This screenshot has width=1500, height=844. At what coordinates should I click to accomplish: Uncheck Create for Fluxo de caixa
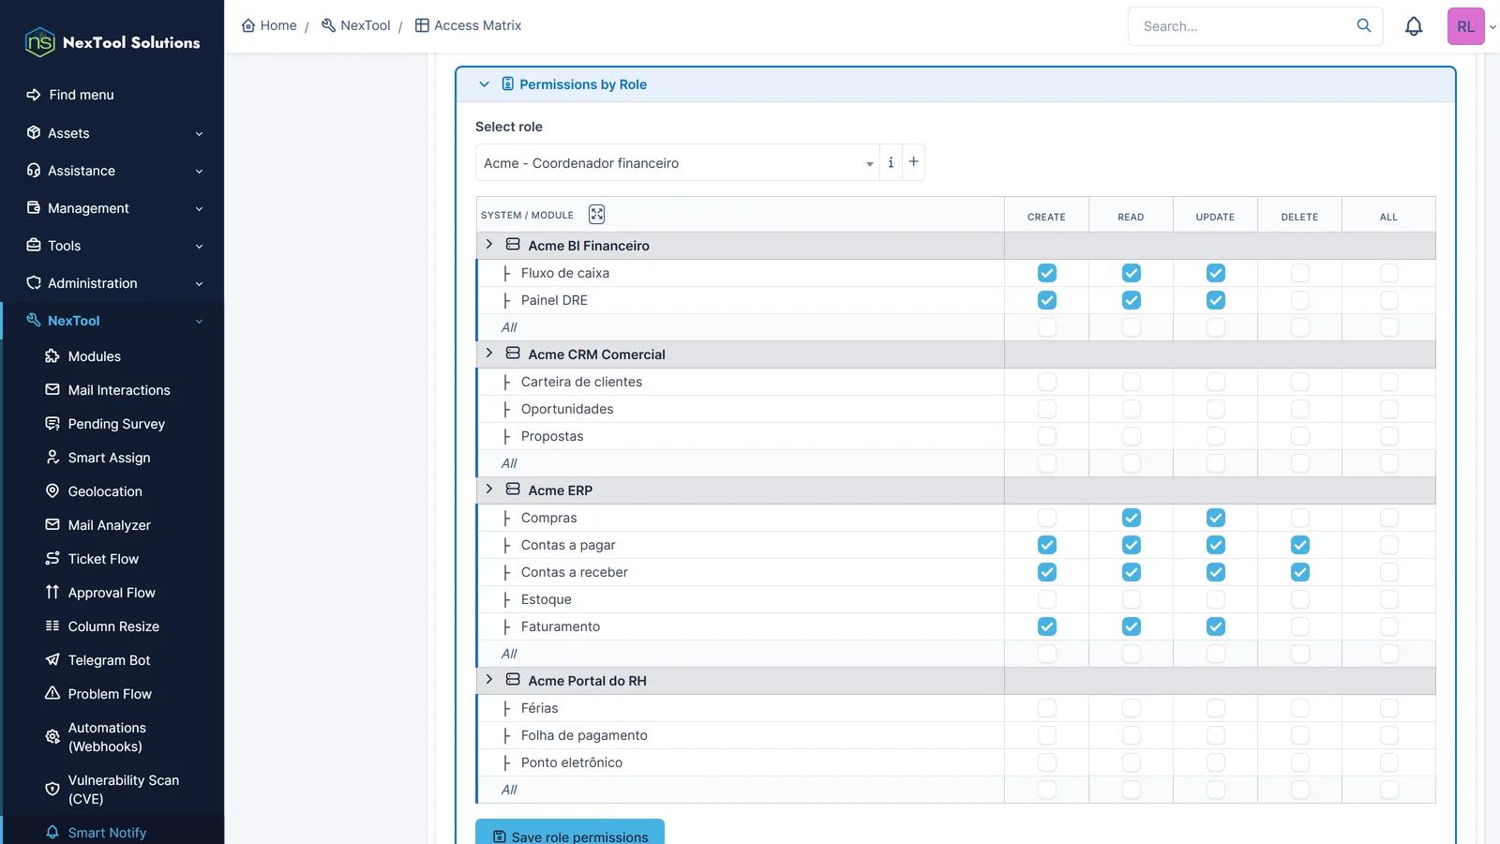[x=1047, y=273]
